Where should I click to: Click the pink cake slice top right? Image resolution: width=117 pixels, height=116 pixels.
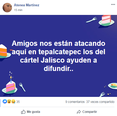pyautogui.click(x=106, y=20)
